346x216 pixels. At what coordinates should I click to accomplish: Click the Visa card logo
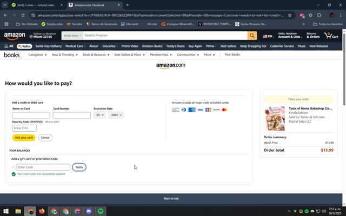click(x=200, y=110)
